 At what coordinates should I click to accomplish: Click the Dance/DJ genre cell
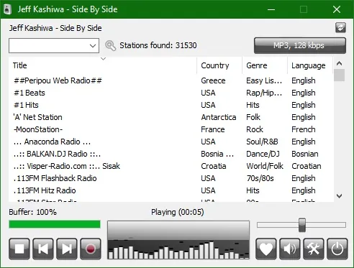(x=263, y=154)
